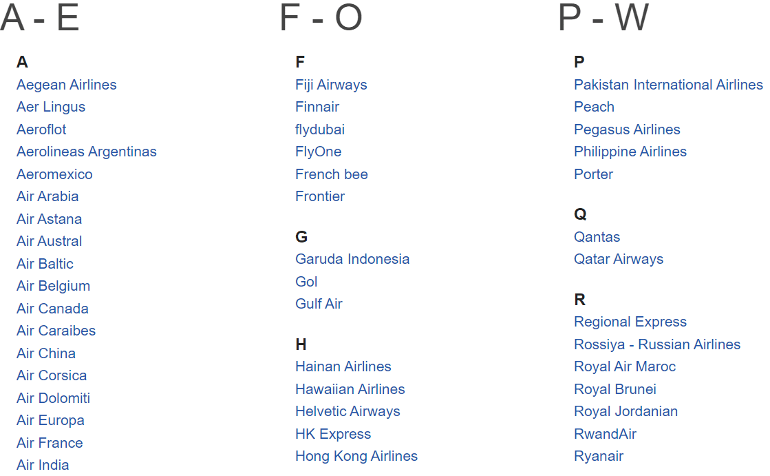
Task: Select the Air India link
Action: (x=43, y=465)
